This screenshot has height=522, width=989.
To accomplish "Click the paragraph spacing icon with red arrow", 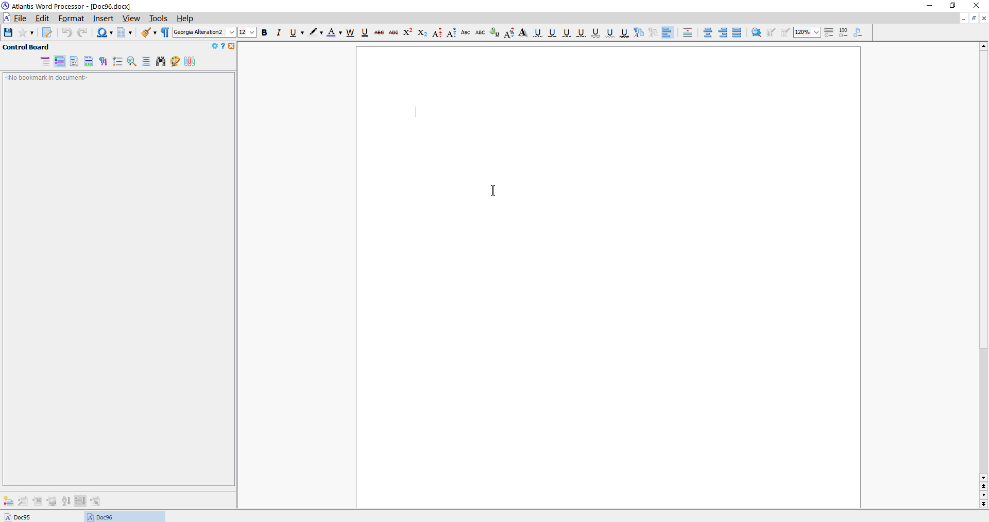I will (688, 32).
